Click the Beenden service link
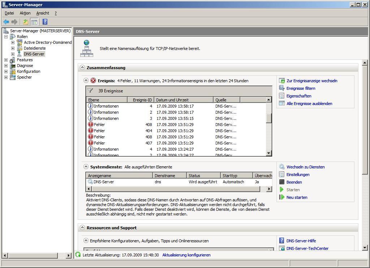Image resolution: width=370 pixels, height=268 pixels. coord(294,182)
